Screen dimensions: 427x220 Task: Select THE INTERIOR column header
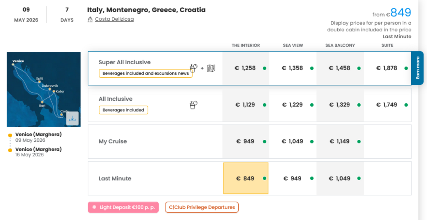pyautogui.click(x=246, y=45)
